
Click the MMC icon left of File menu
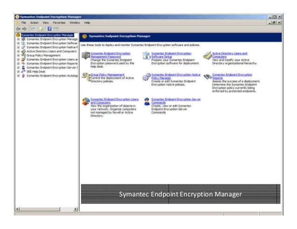click(x=17, y=23)
